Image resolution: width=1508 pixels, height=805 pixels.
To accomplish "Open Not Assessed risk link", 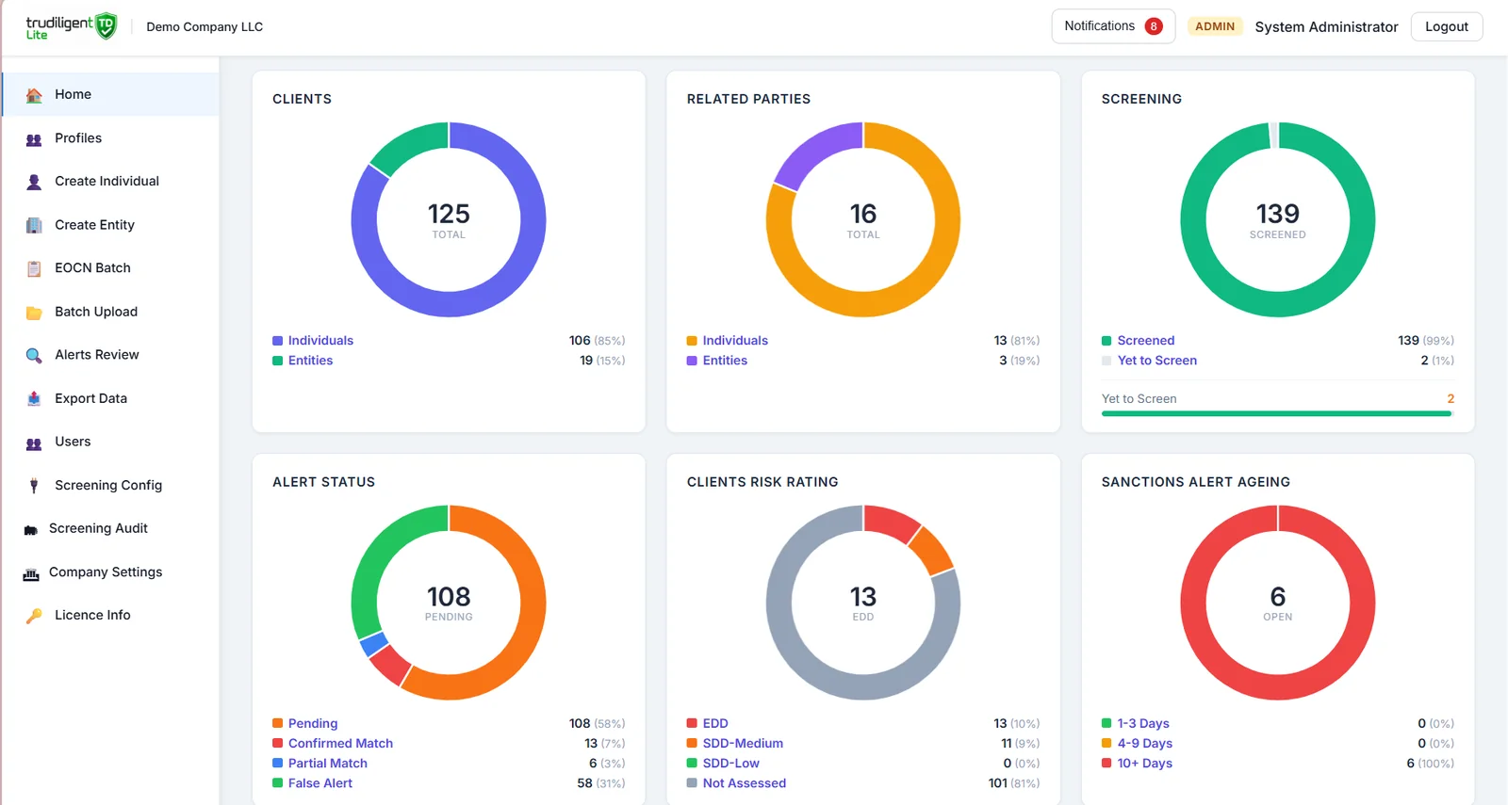I will click(745, 783).
